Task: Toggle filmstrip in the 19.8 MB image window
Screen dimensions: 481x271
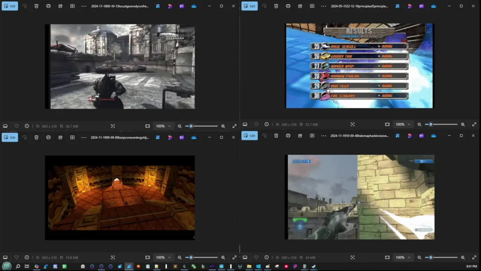Action: 5,257
